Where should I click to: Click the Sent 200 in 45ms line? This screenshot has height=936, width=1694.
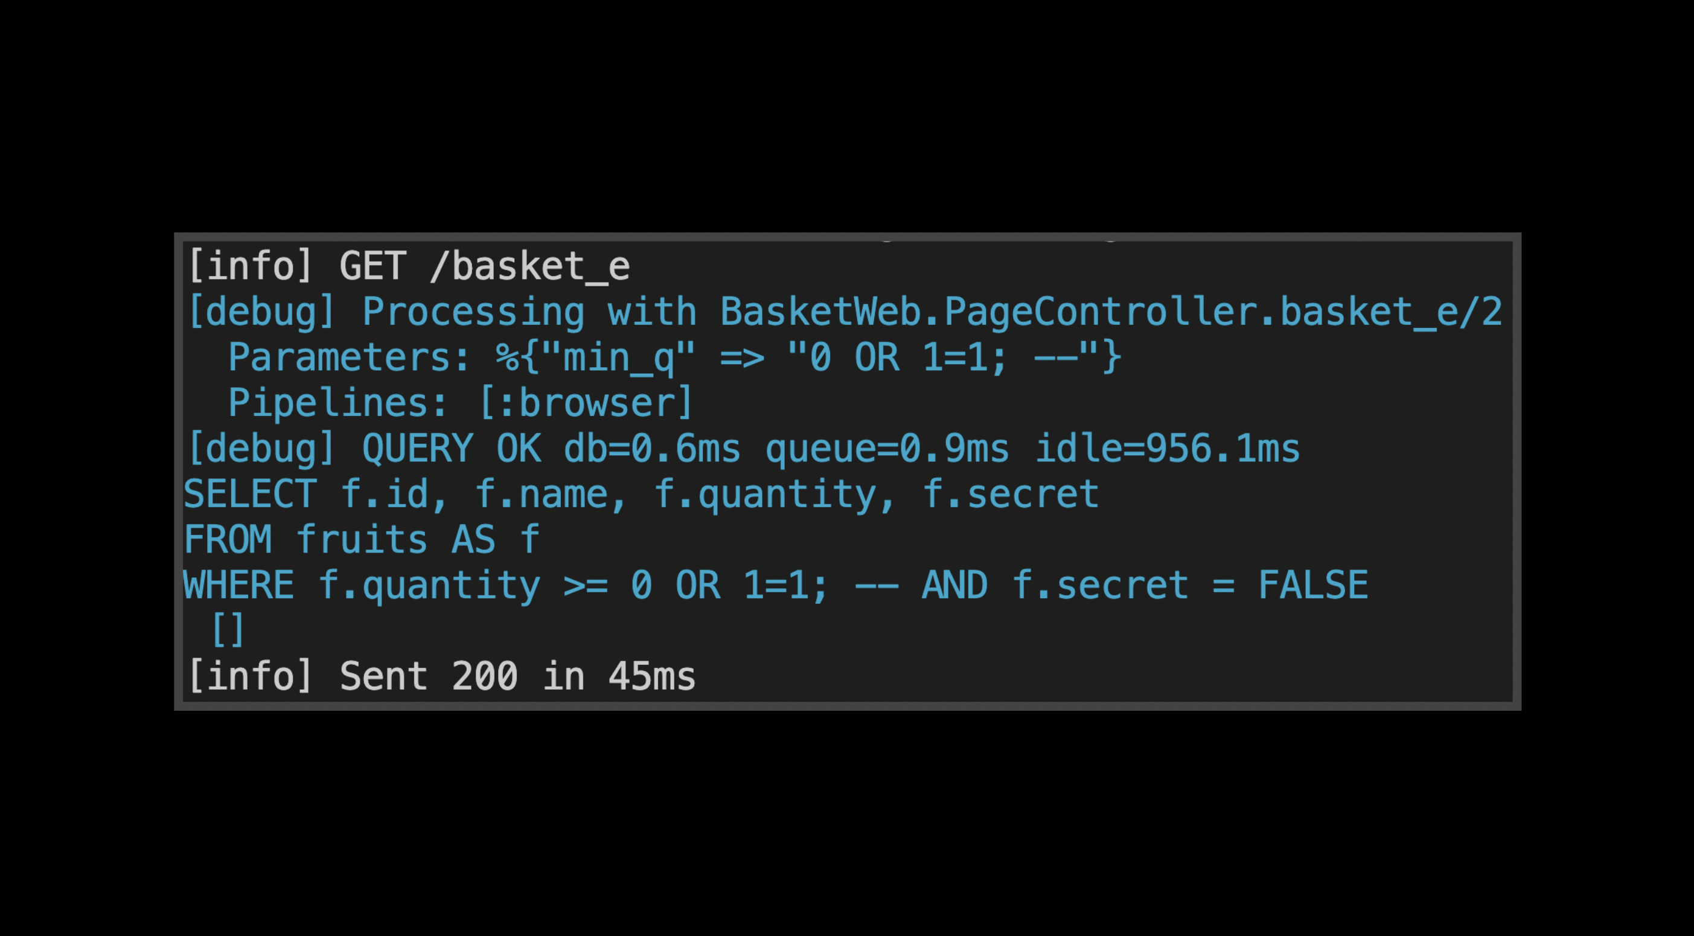point(441,676)
